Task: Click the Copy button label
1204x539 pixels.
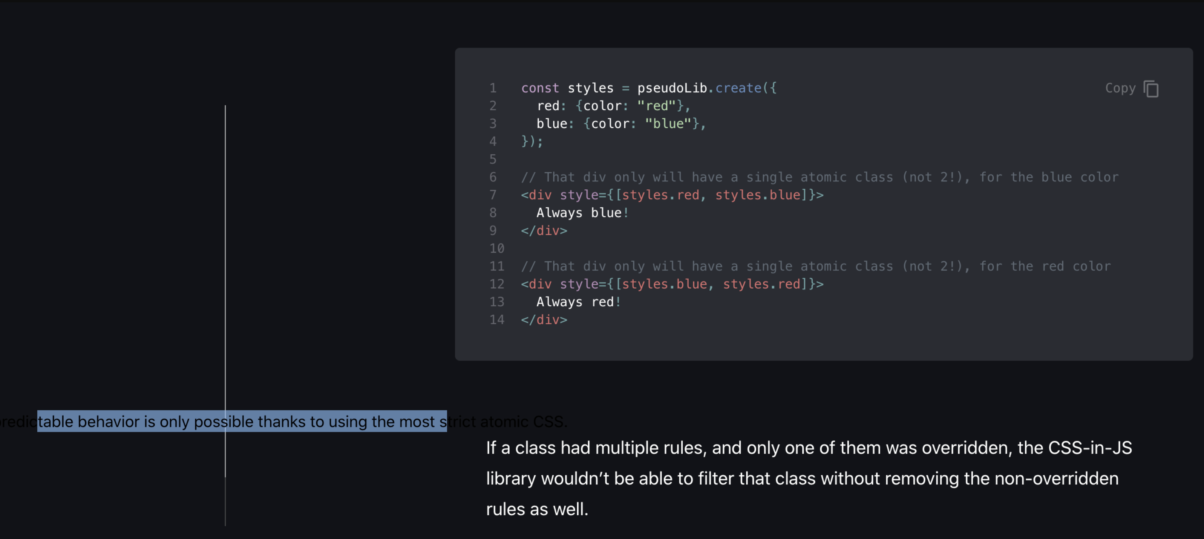Action: (1121, 88)
